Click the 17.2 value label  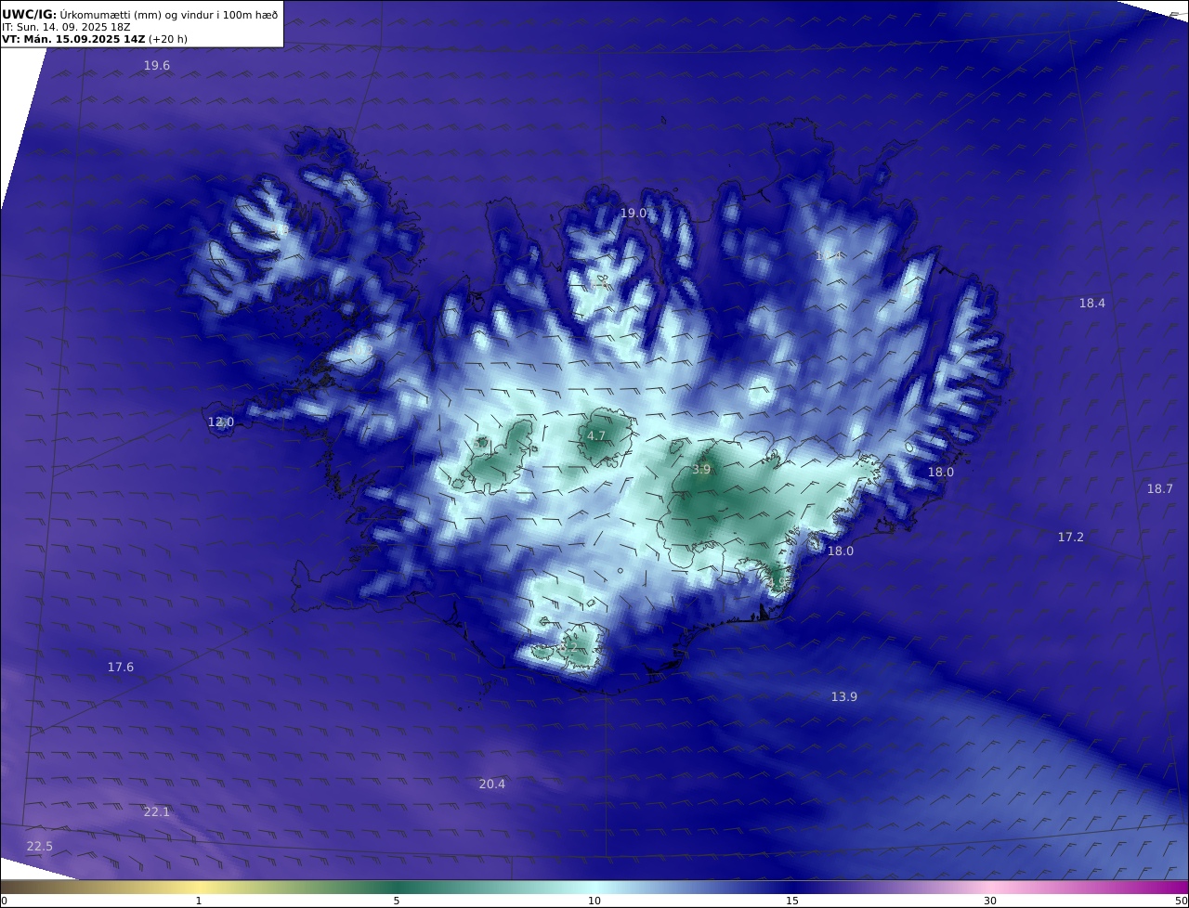coord(1071,538)
